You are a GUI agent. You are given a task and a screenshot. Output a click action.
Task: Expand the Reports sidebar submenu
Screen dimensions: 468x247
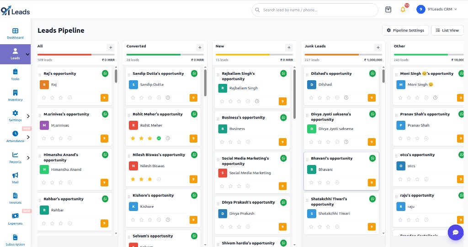point(28,158)
